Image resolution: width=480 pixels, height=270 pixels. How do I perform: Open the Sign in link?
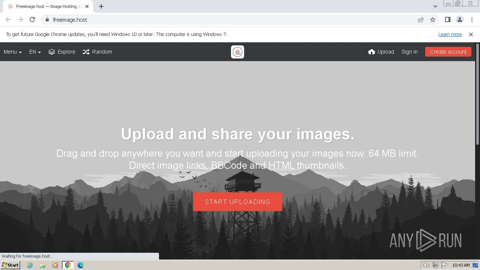[409, 52]
